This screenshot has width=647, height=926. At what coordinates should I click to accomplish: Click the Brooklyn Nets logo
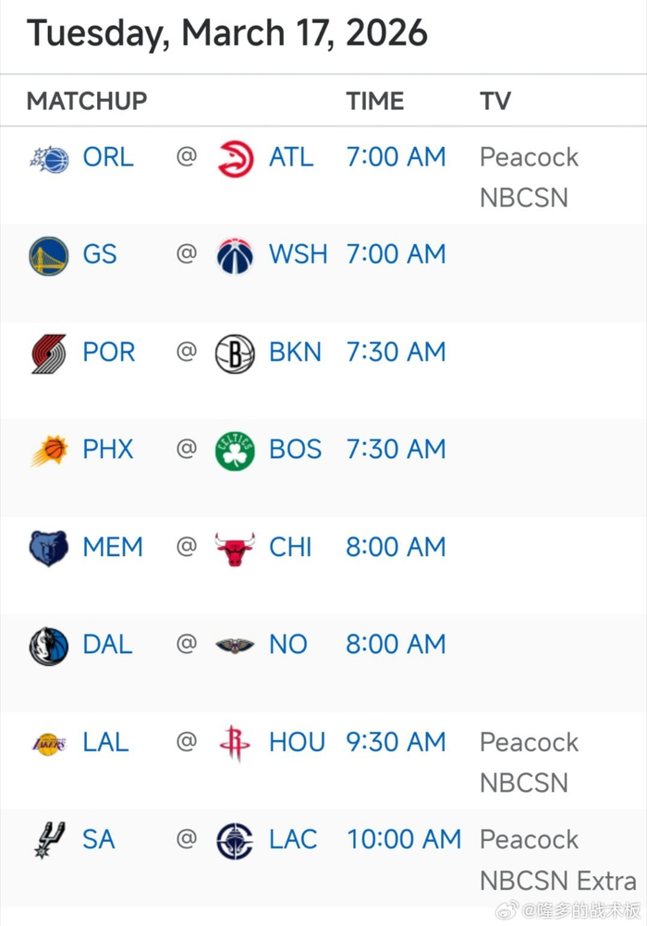234,352
